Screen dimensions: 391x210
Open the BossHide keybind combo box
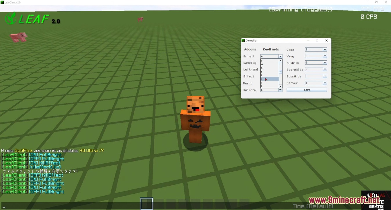tap(316, 76)
